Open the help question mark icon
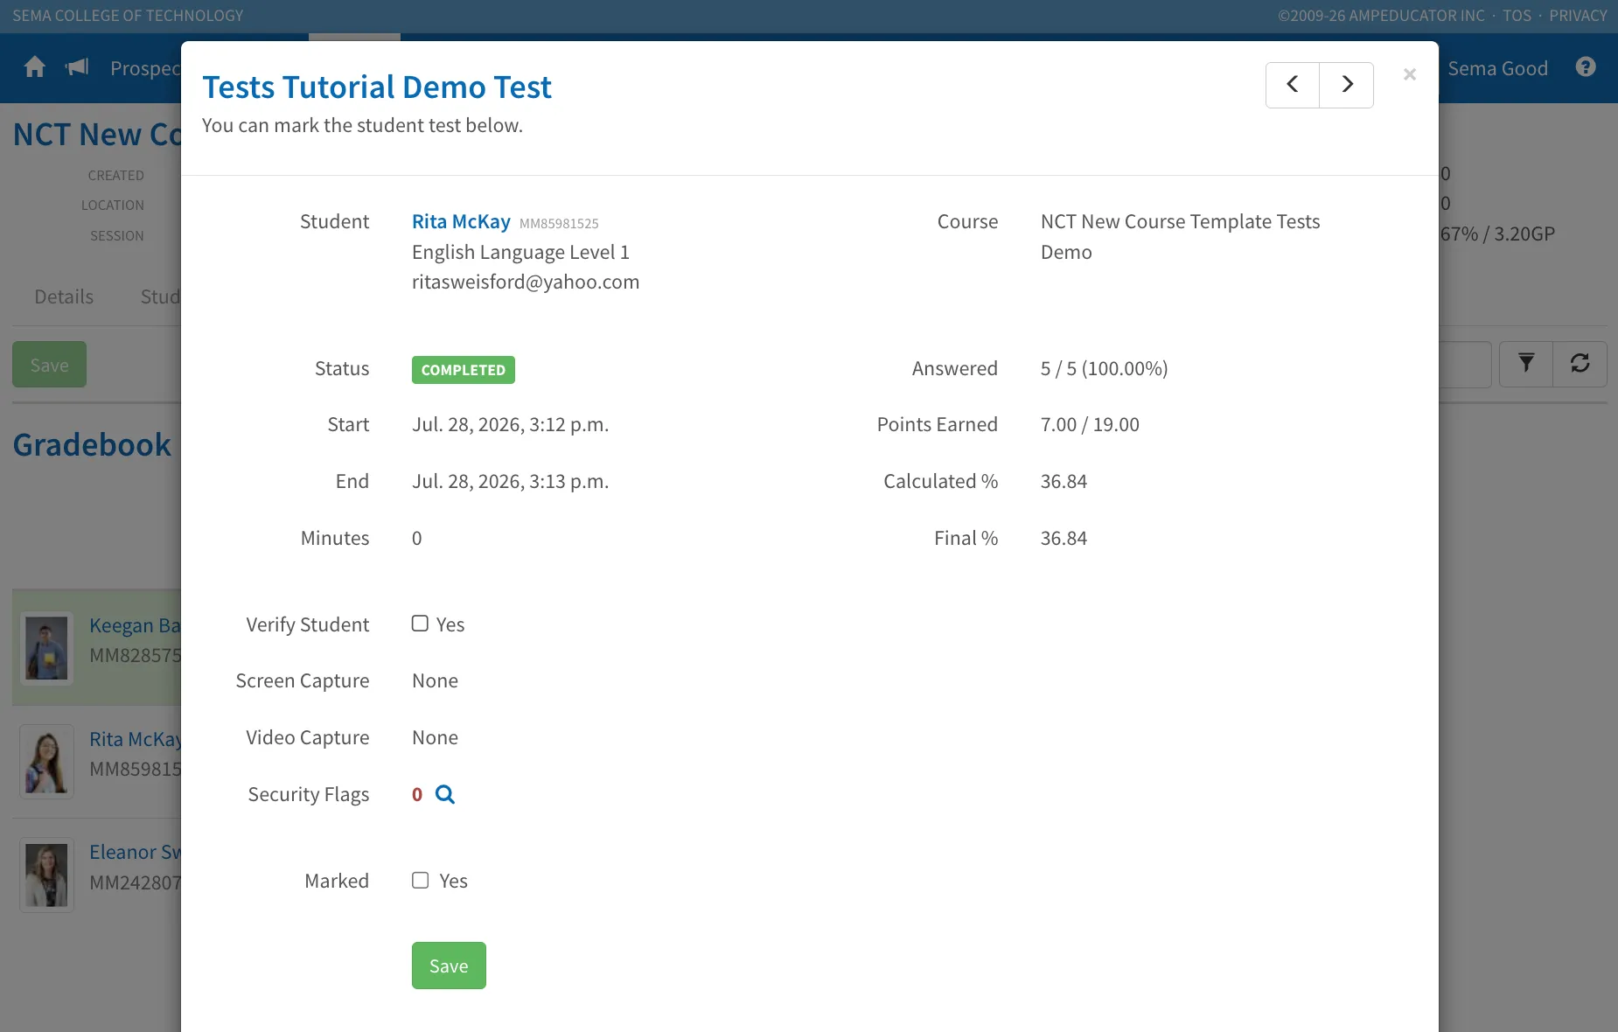1618x1032 pixels. tap(1586, 67)
